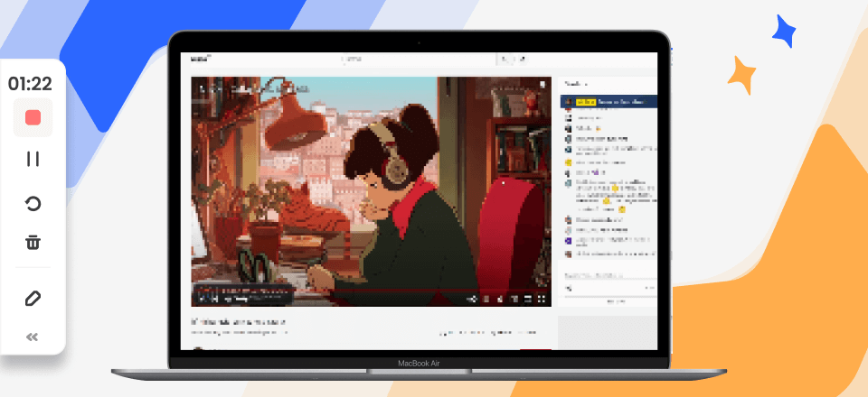
Task: Open the pencil annotation tool
Action: tap(33, 299)
